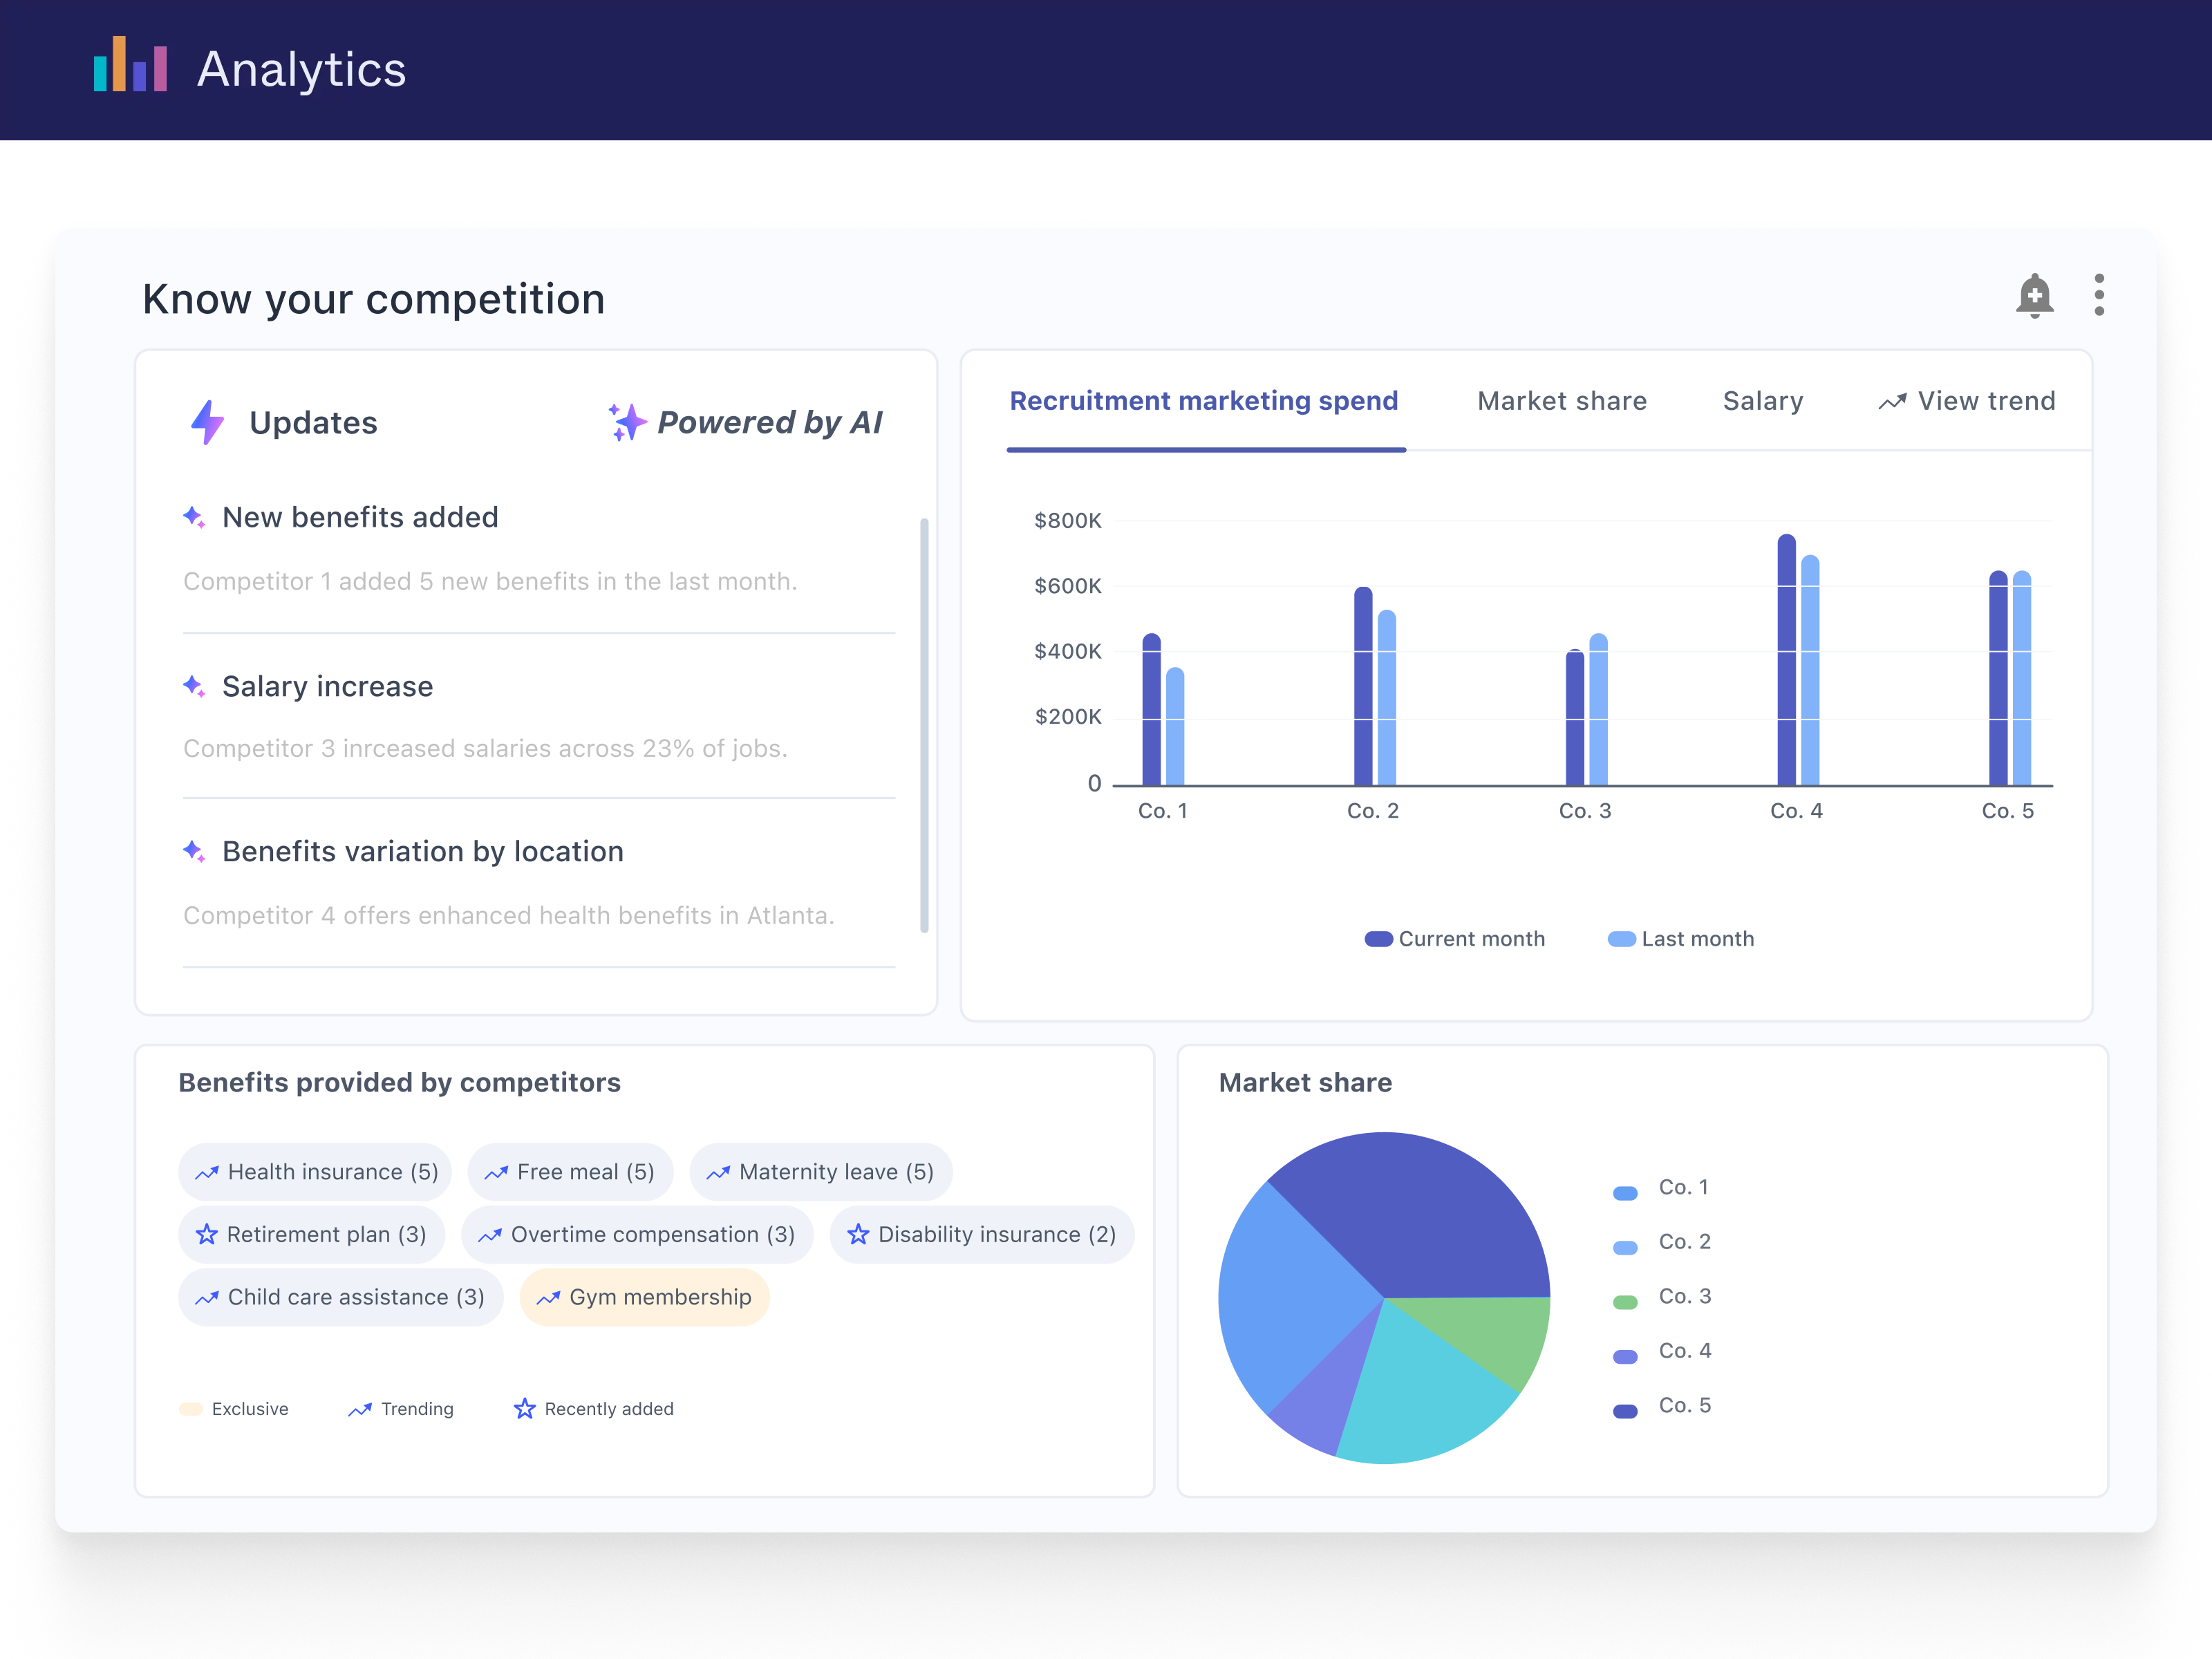Image resolution: width=2212 pixels, height=1659 pixels.
Task: Select Recruitment marketing spend tab
Action: tap(1203, 401)
